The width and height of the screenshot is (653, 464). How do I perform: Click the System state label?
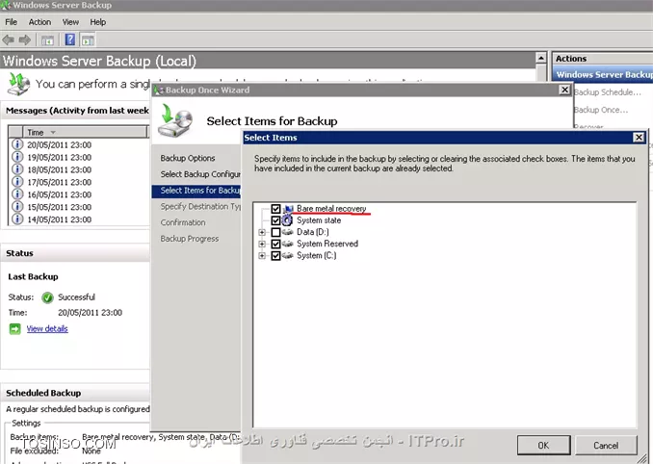(x=319, y=220)
